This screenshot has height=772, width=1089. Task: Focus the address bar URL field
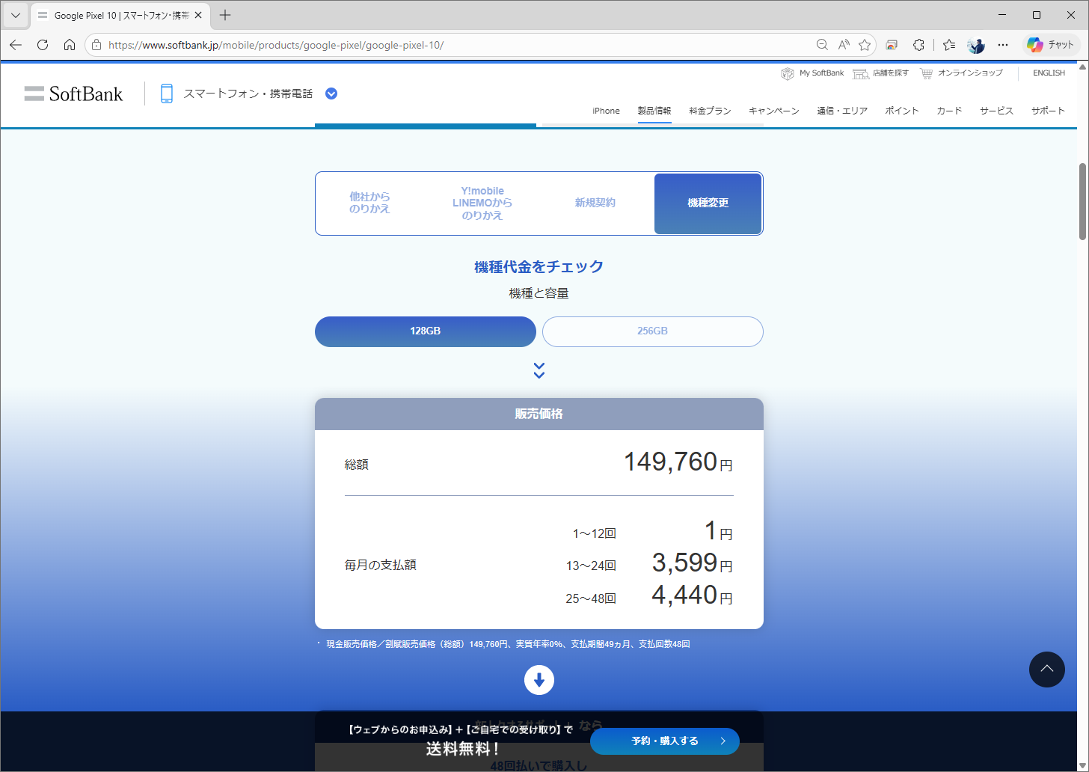click(456, 45)
